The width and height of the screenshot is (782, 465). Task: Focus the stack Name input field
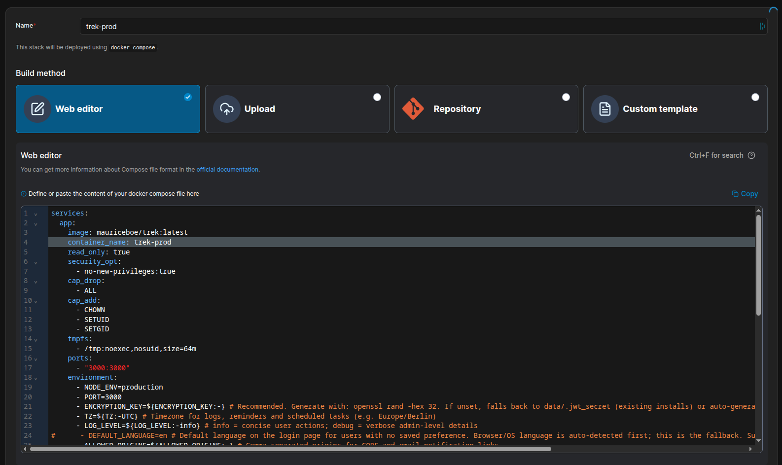pyautogui.click(x=424, y=26)
